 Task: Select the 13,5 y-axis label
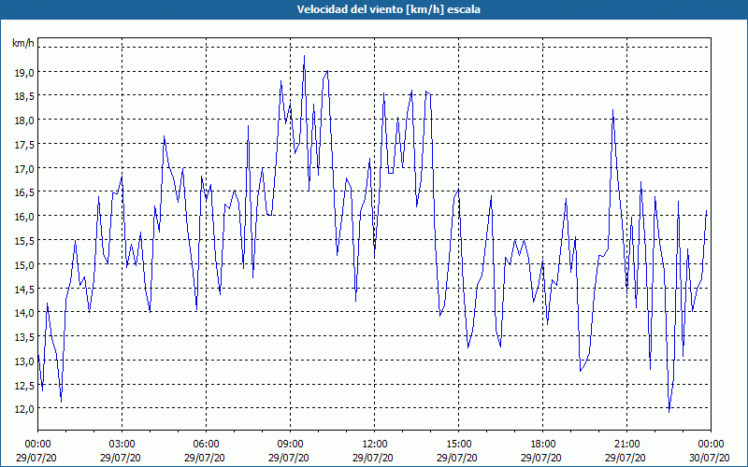pyautogui.click(x=24, y=337)
